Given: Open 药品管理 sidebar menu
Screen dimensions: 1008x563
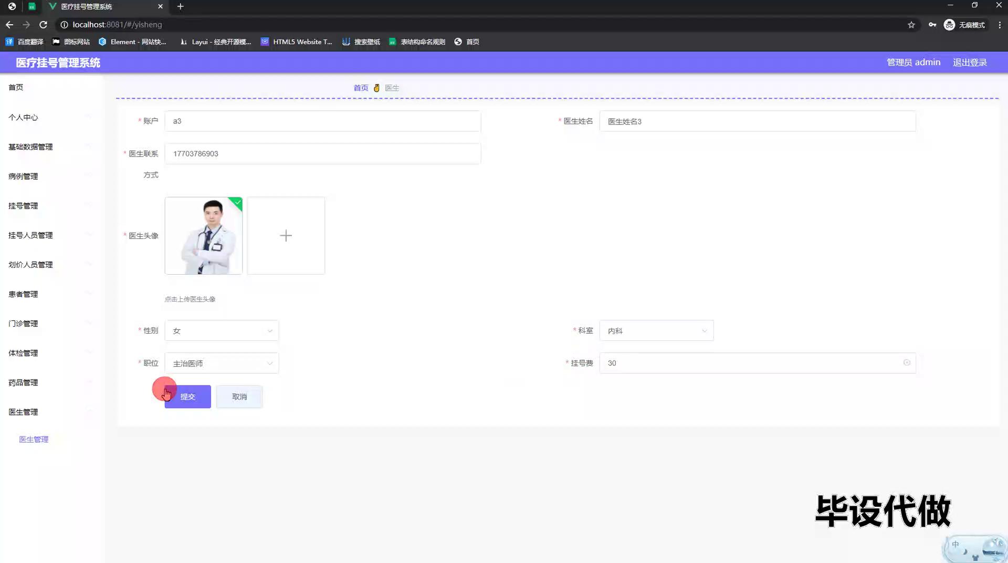Looking at the screenshot, I should click(23, 383).
